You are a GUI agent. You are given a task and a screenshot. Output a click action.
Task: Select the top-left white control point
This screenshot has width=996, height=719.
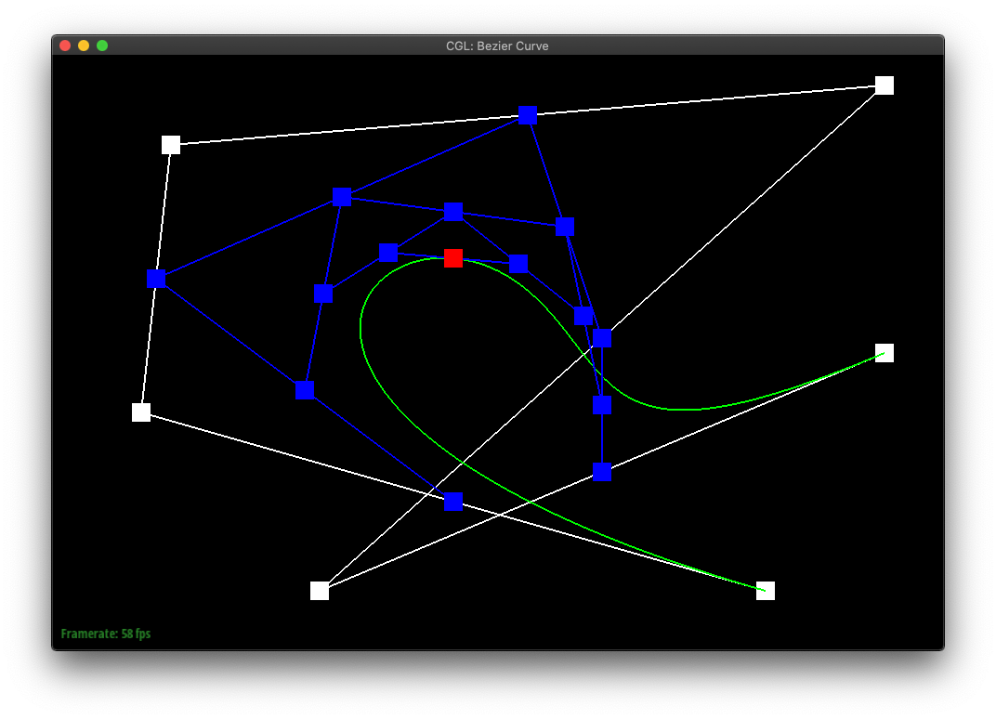point(170,145)
